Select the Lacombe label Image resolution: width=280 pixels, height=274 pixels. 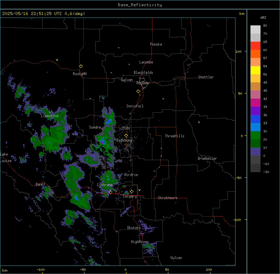pos(146,62)
